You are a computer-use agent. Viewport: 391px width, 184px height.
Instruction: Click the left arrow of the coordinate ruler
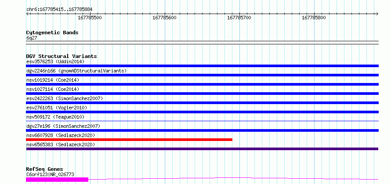click(28, 14)
